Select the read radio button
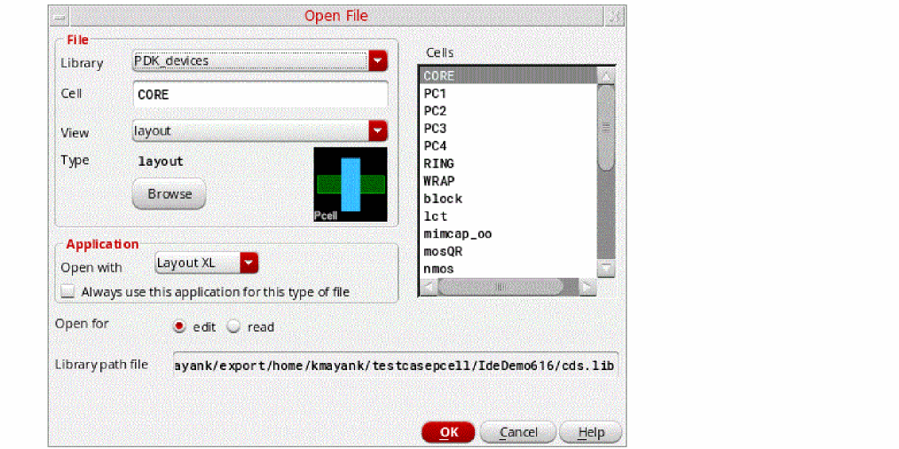The image size is (899, 449). tap(233, 327)
